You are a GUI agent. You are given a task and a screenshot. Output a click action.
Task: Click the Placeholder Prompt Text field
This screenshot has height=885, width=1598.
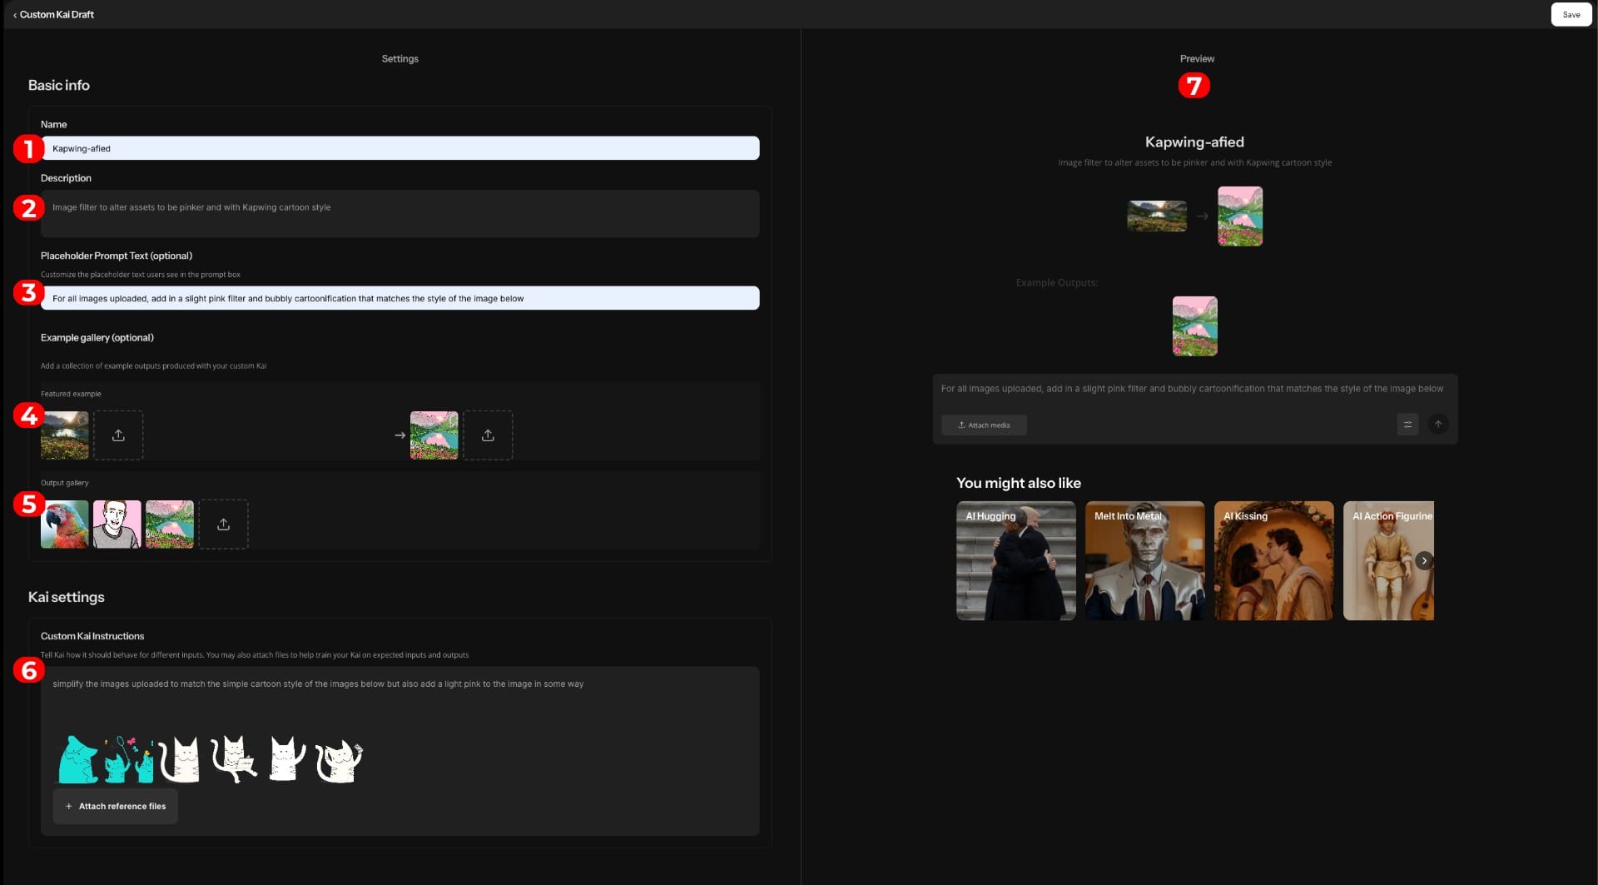399,298
